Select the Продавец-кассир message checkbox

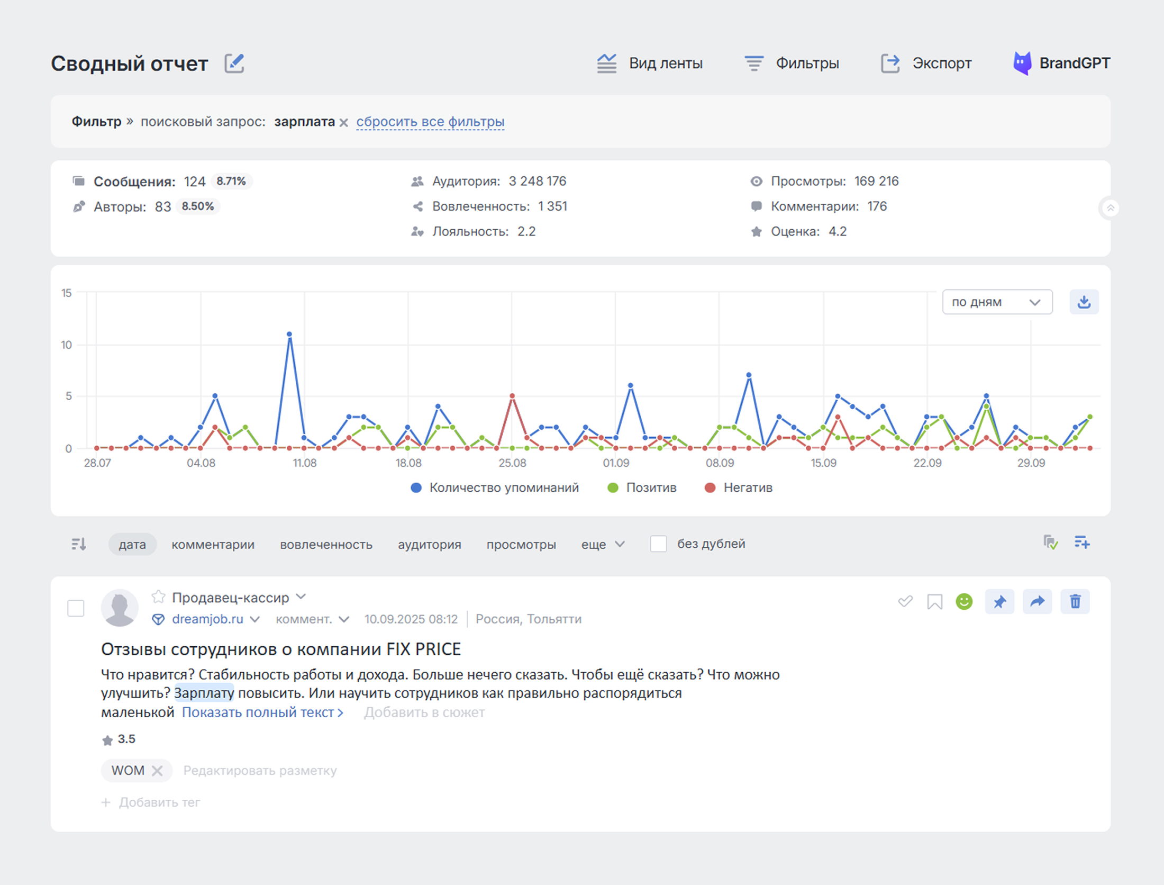pos(76,608)
